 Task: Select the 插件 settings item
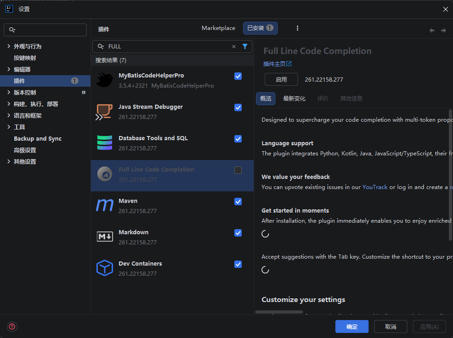click(x=45, y=81)
